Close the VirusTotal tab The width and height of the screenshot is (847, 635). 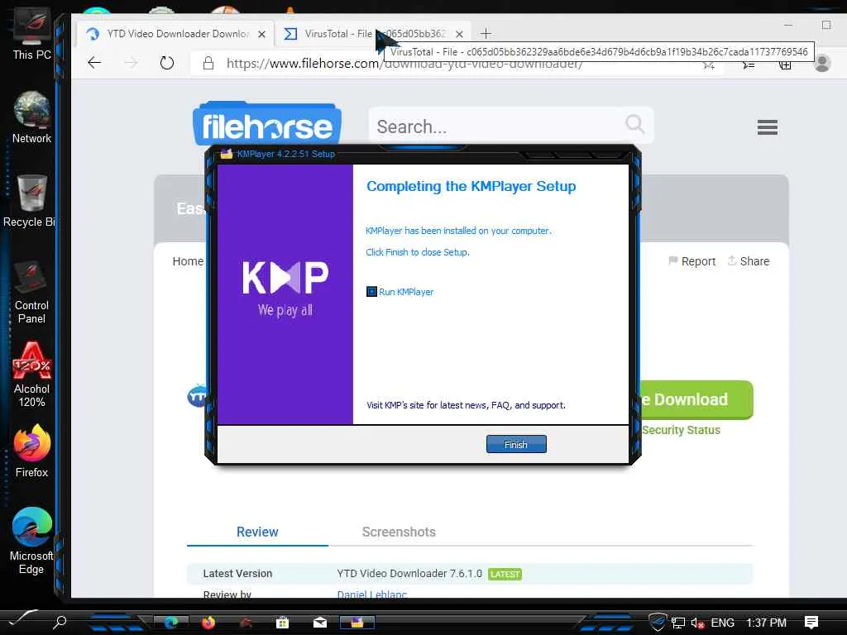459,34
